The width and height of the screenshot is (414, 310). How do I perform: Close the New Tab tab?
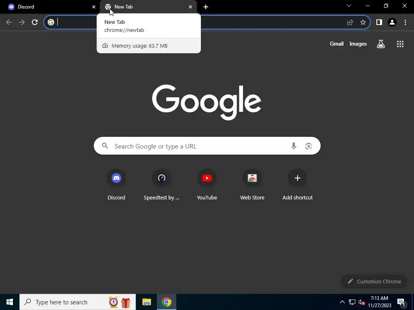coord(190,7)
